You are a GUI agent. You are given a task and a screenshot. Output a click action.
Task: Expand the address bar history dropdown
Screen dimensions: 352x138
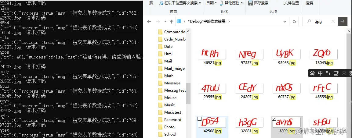[x=285, y=22]
